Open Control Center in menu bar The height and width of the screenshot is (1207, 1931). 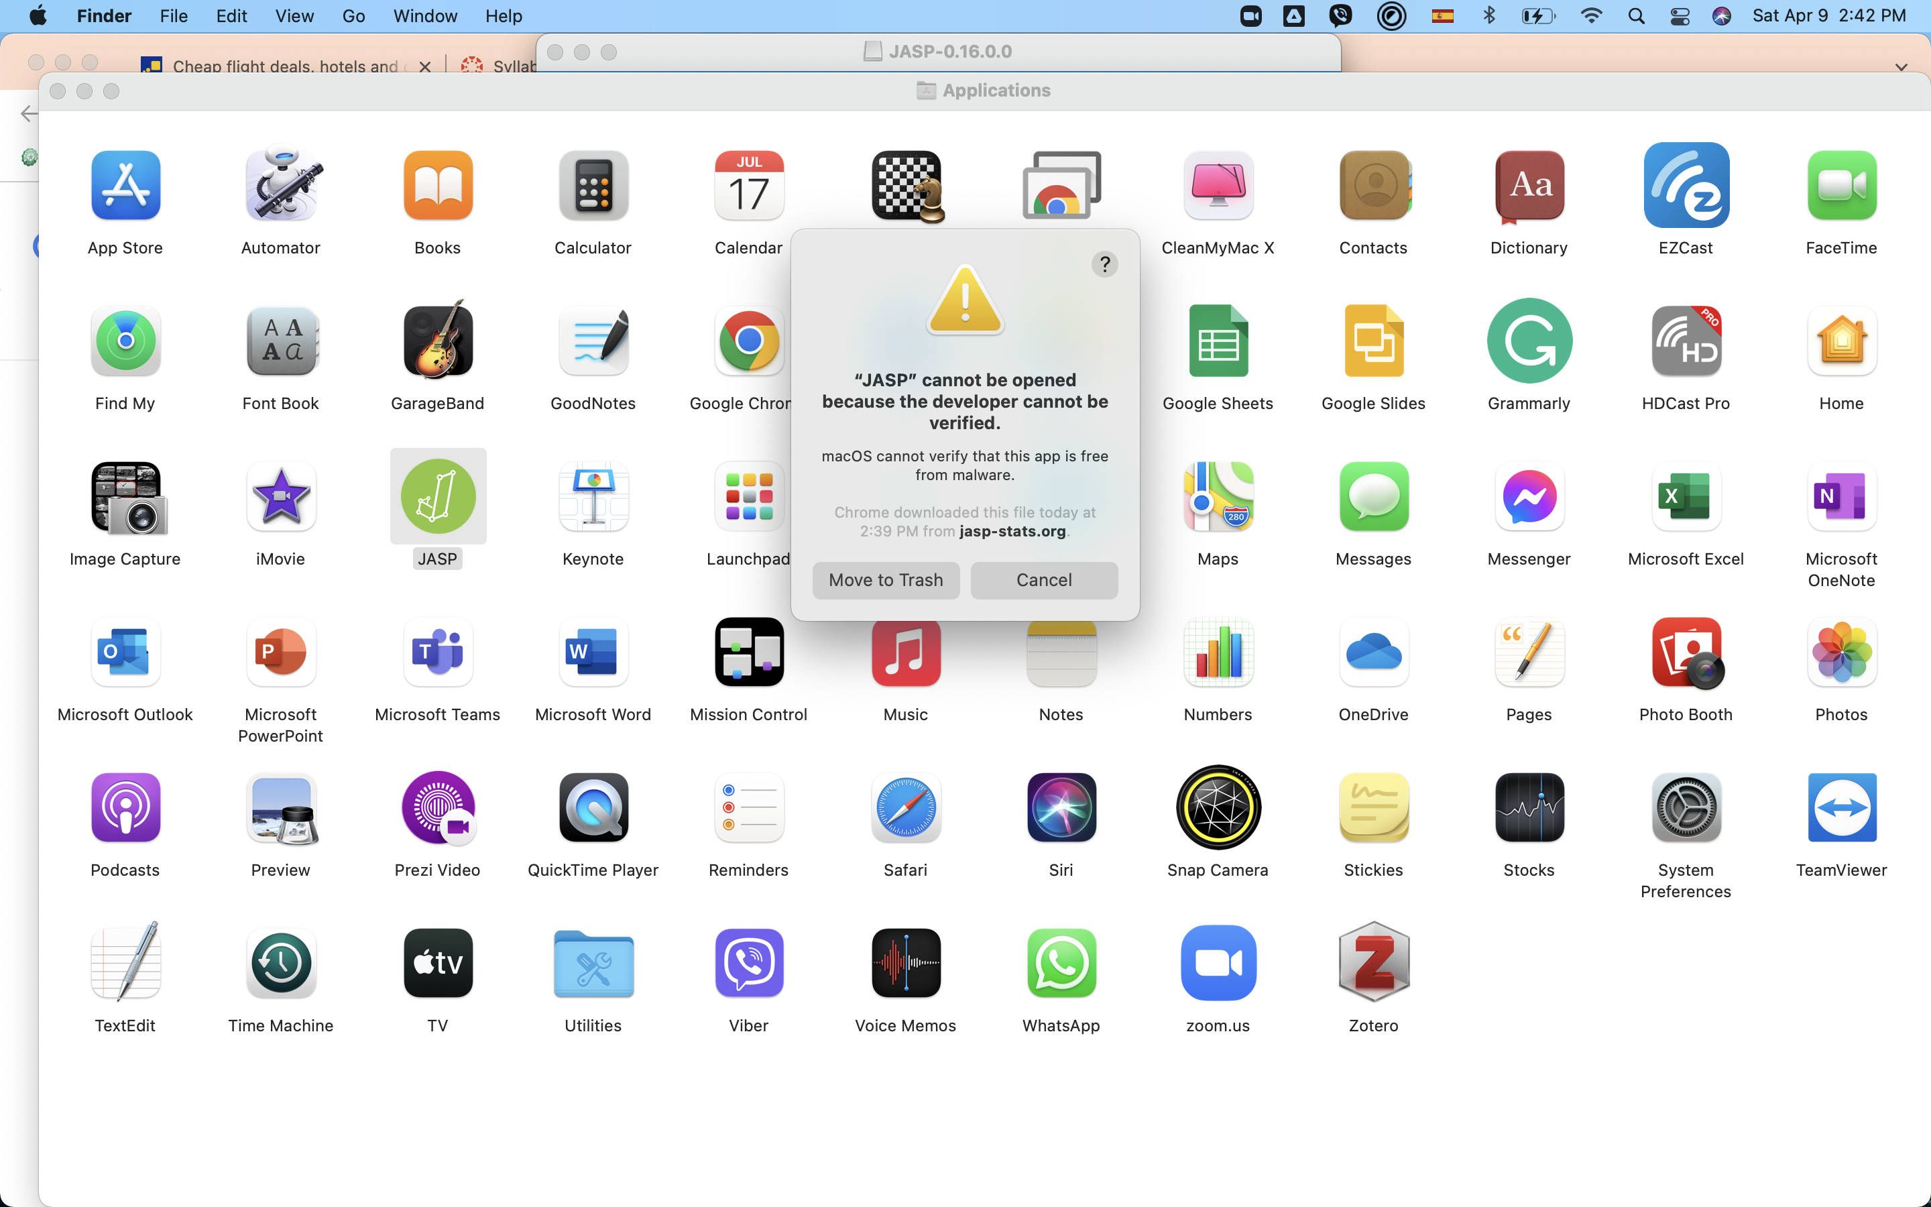coord(1680,16)
